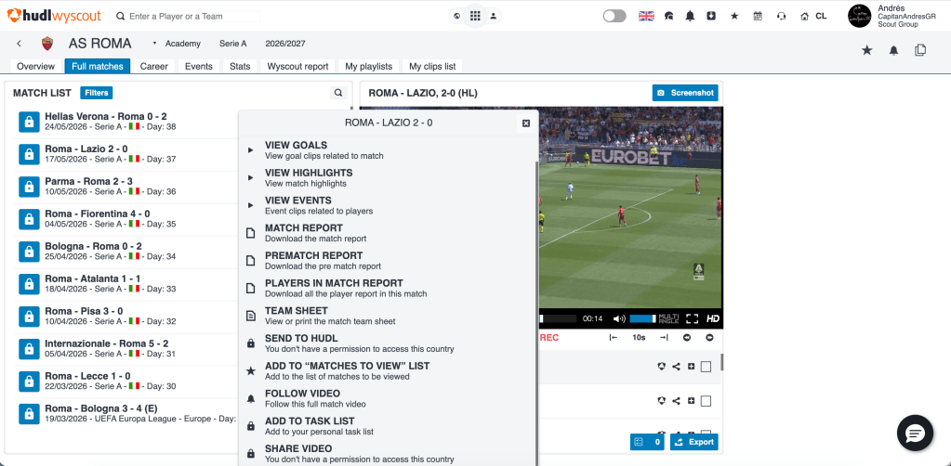The image size is (951, 466).
Task: Open the calendar icon
Action: pos(758,17)
